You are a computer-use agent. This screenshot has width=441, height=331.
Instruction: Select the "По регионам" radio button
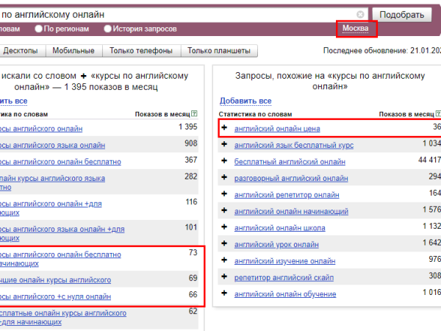pyautogui.click(x=38, y=29)
